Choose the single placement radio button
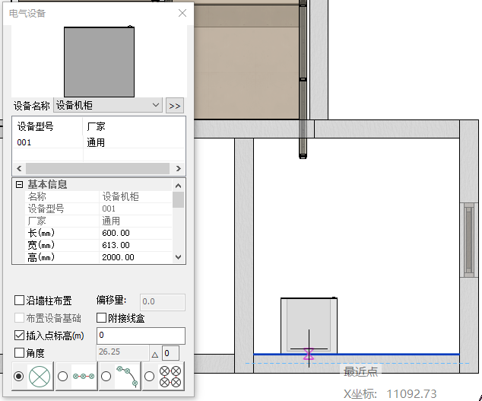The width and height of the screenshot is (482, 401). (19, 376)
